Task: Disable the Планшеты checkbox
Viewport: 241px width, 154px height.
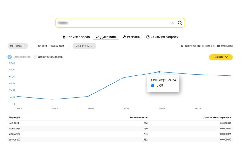Action: click(x=218, y=46)
